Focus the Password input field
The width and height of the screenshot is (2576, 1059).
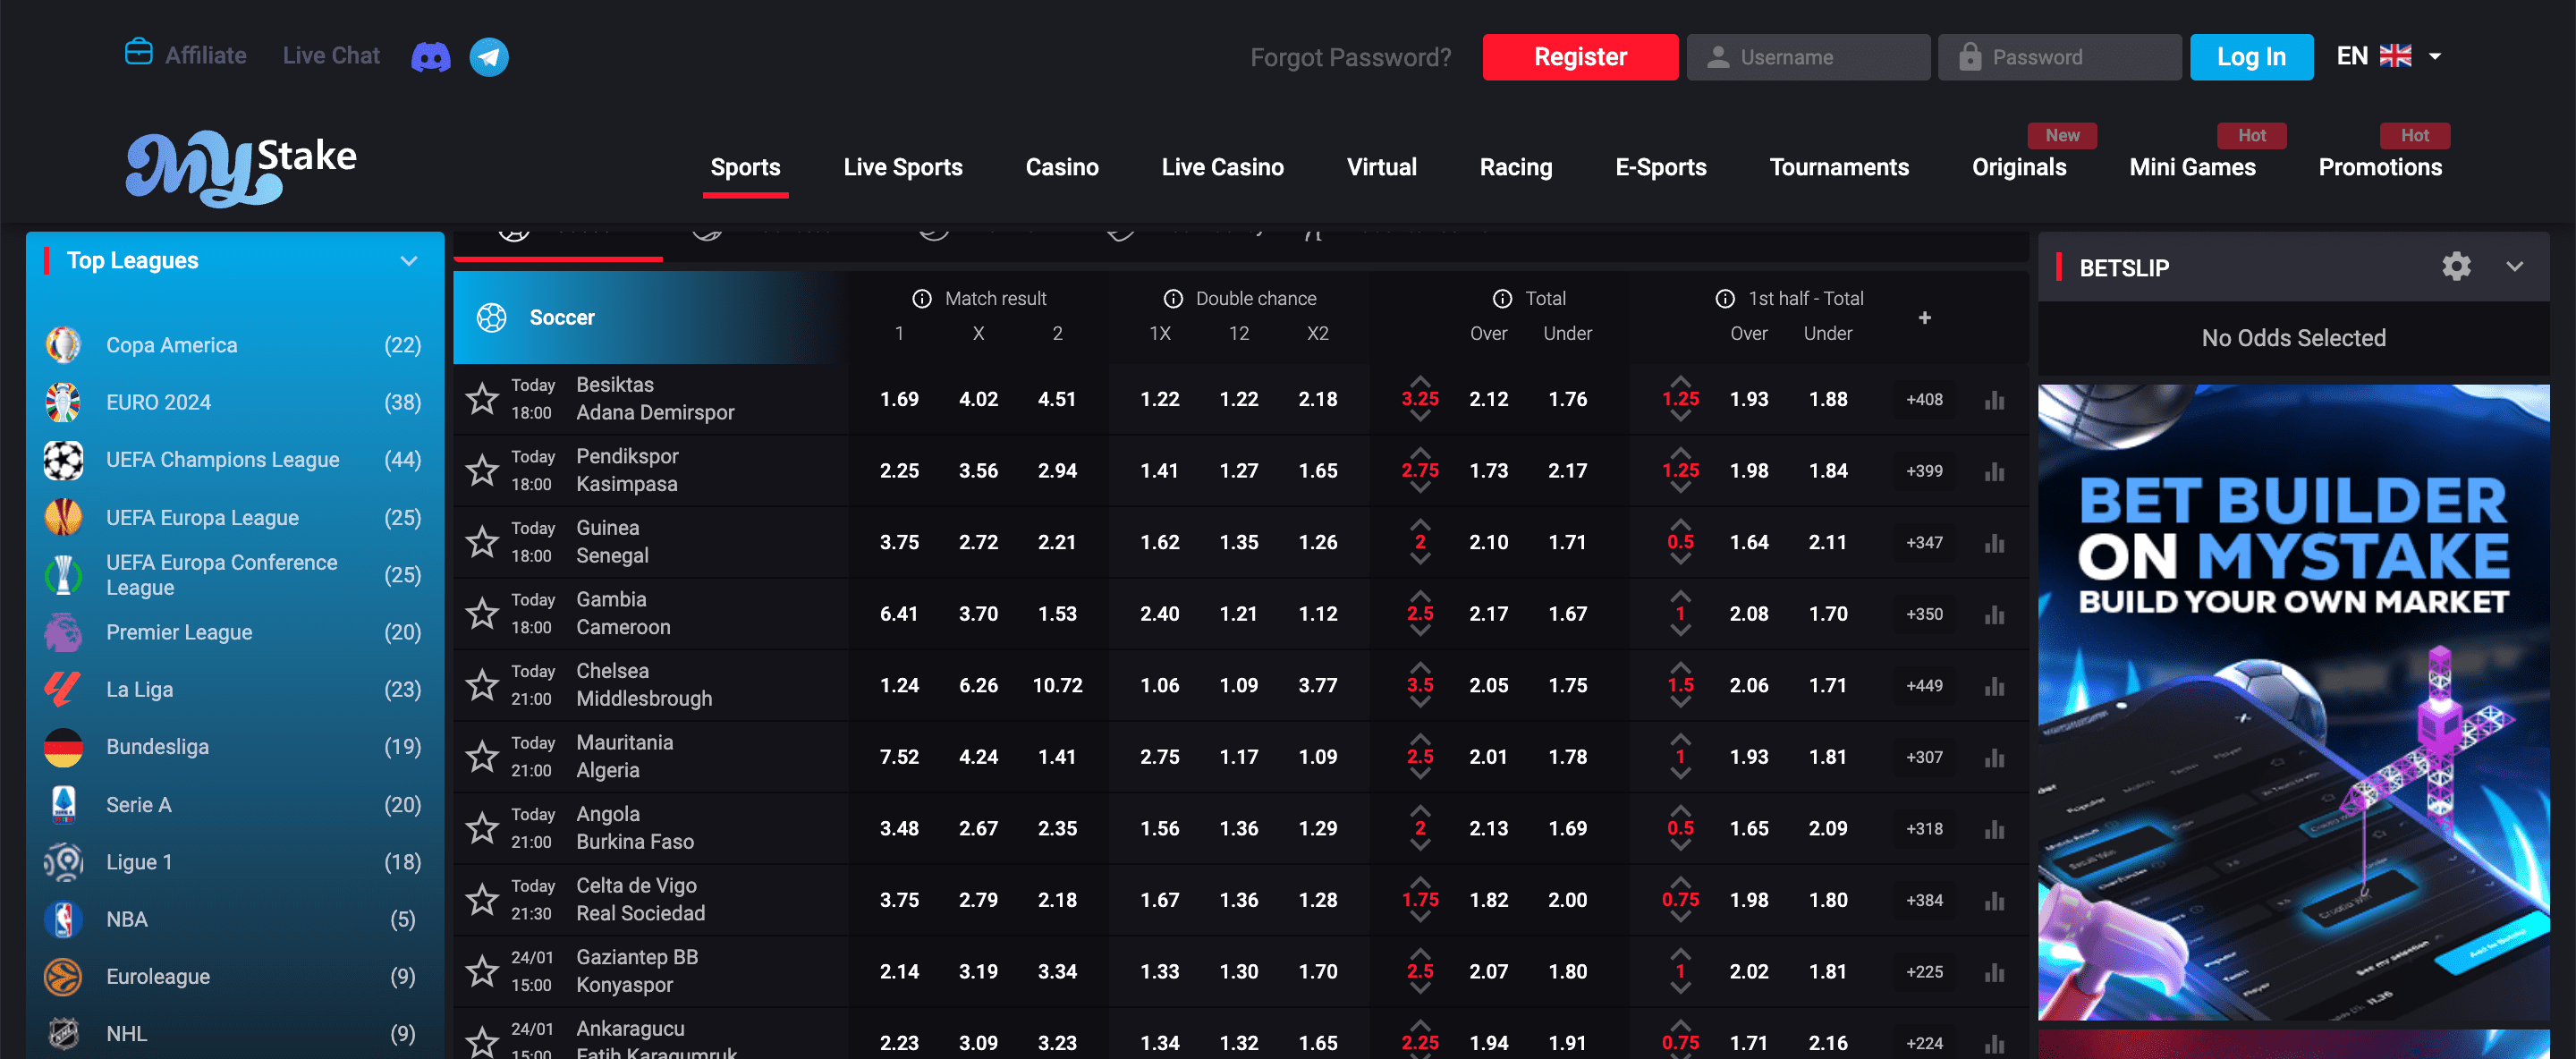click(2059, 57)
